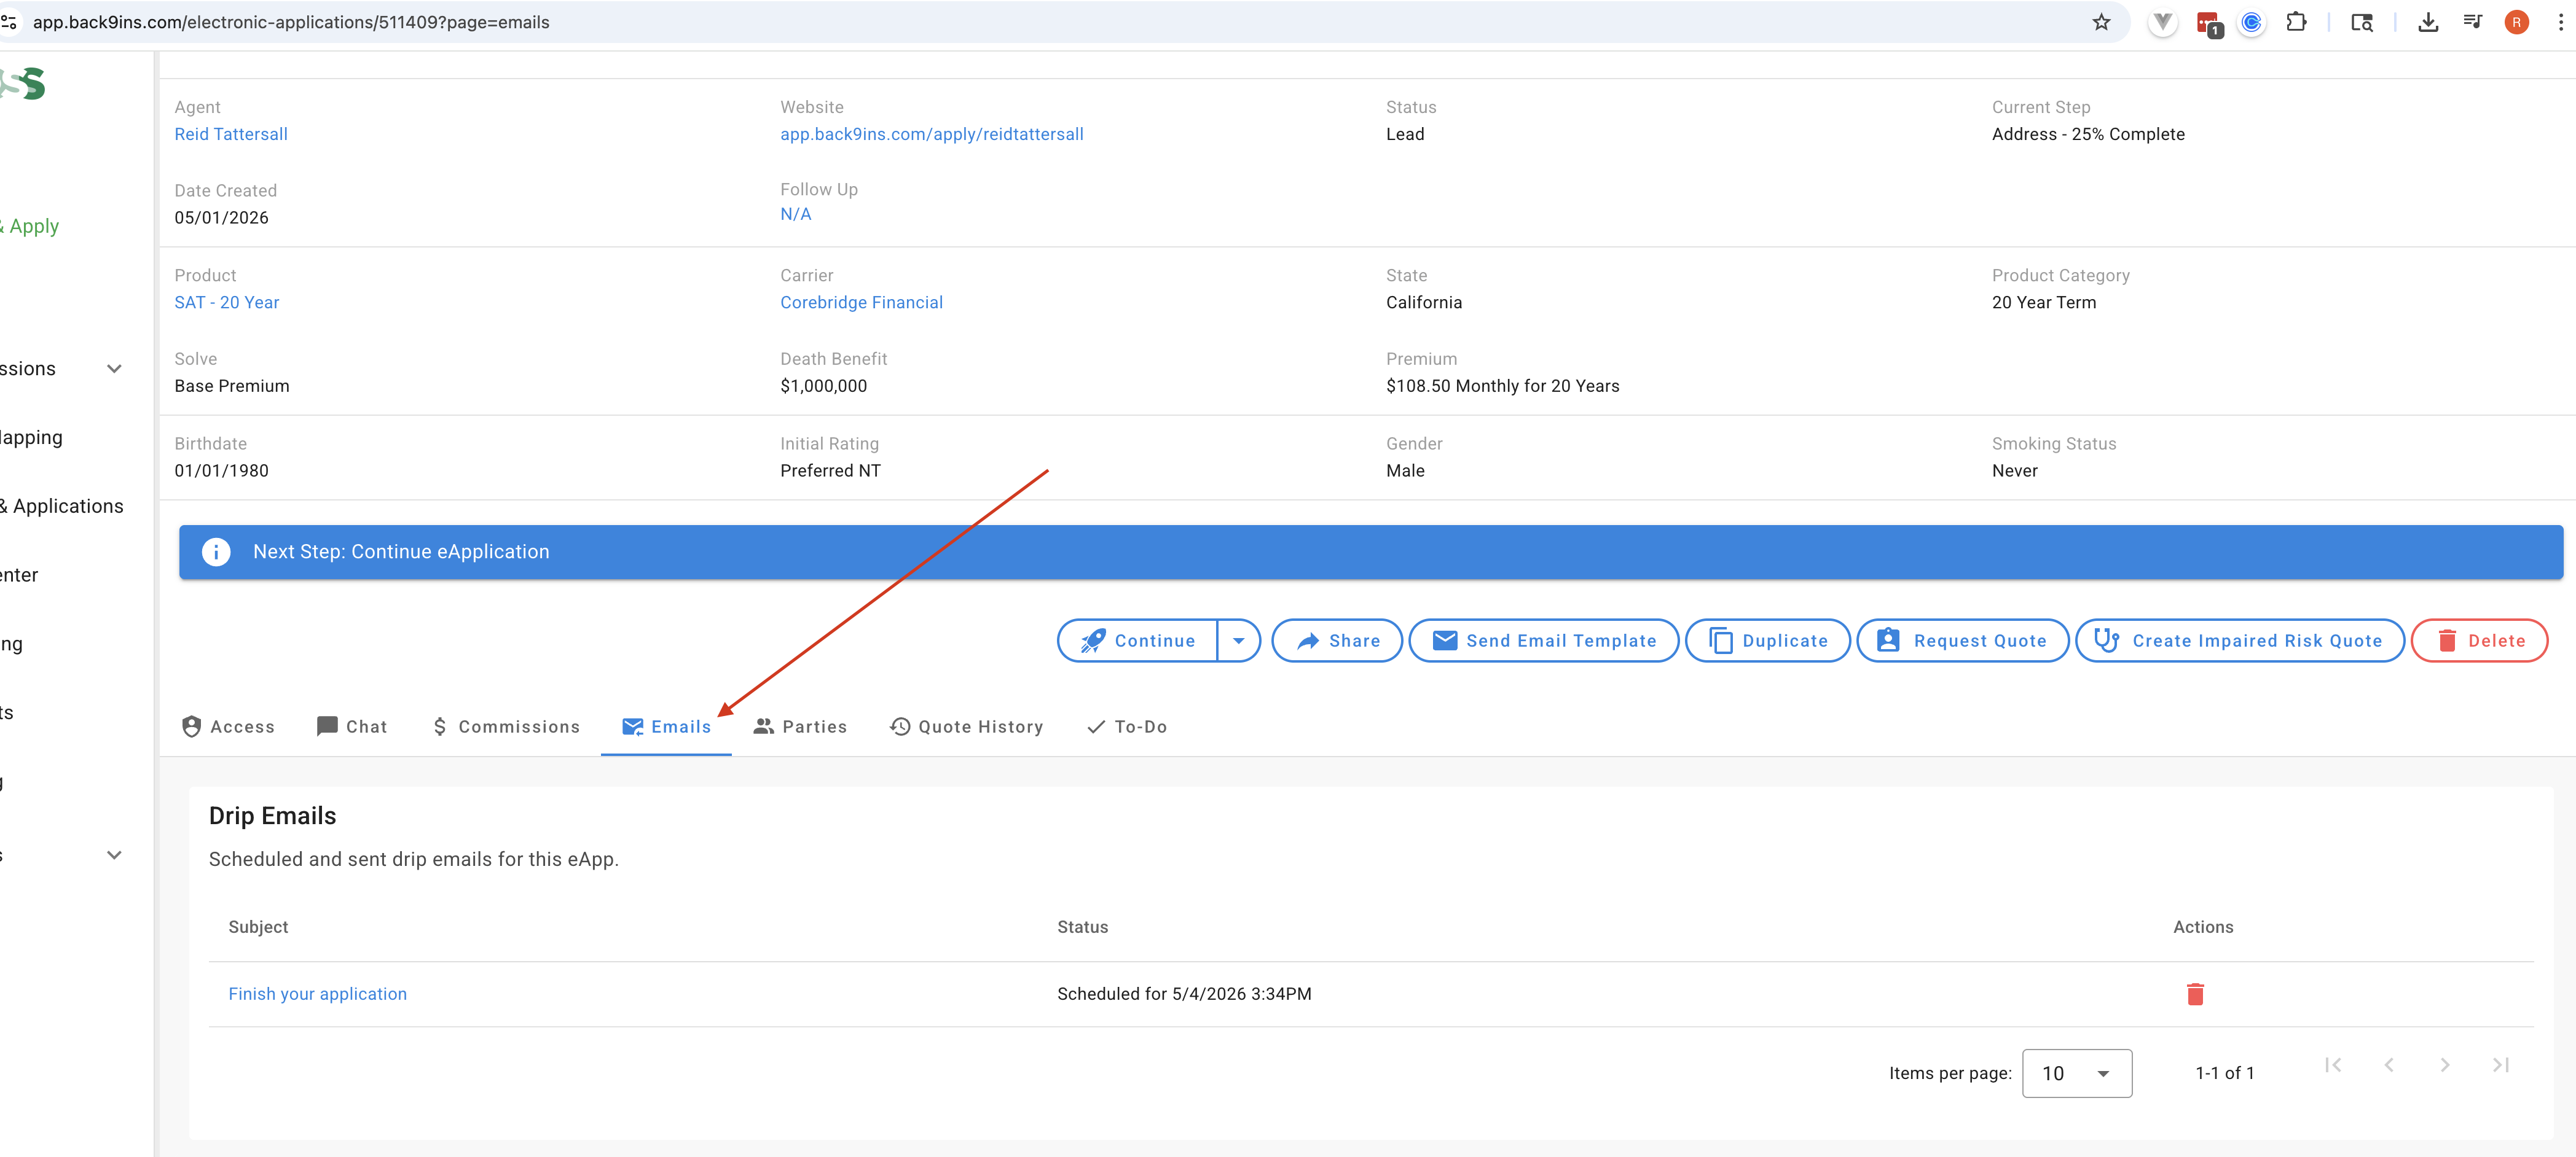Open the Continue button dropdown arrow
Viewport: 2576px width, 1157px height.
pyautogui.click(x=1238, y=641)
